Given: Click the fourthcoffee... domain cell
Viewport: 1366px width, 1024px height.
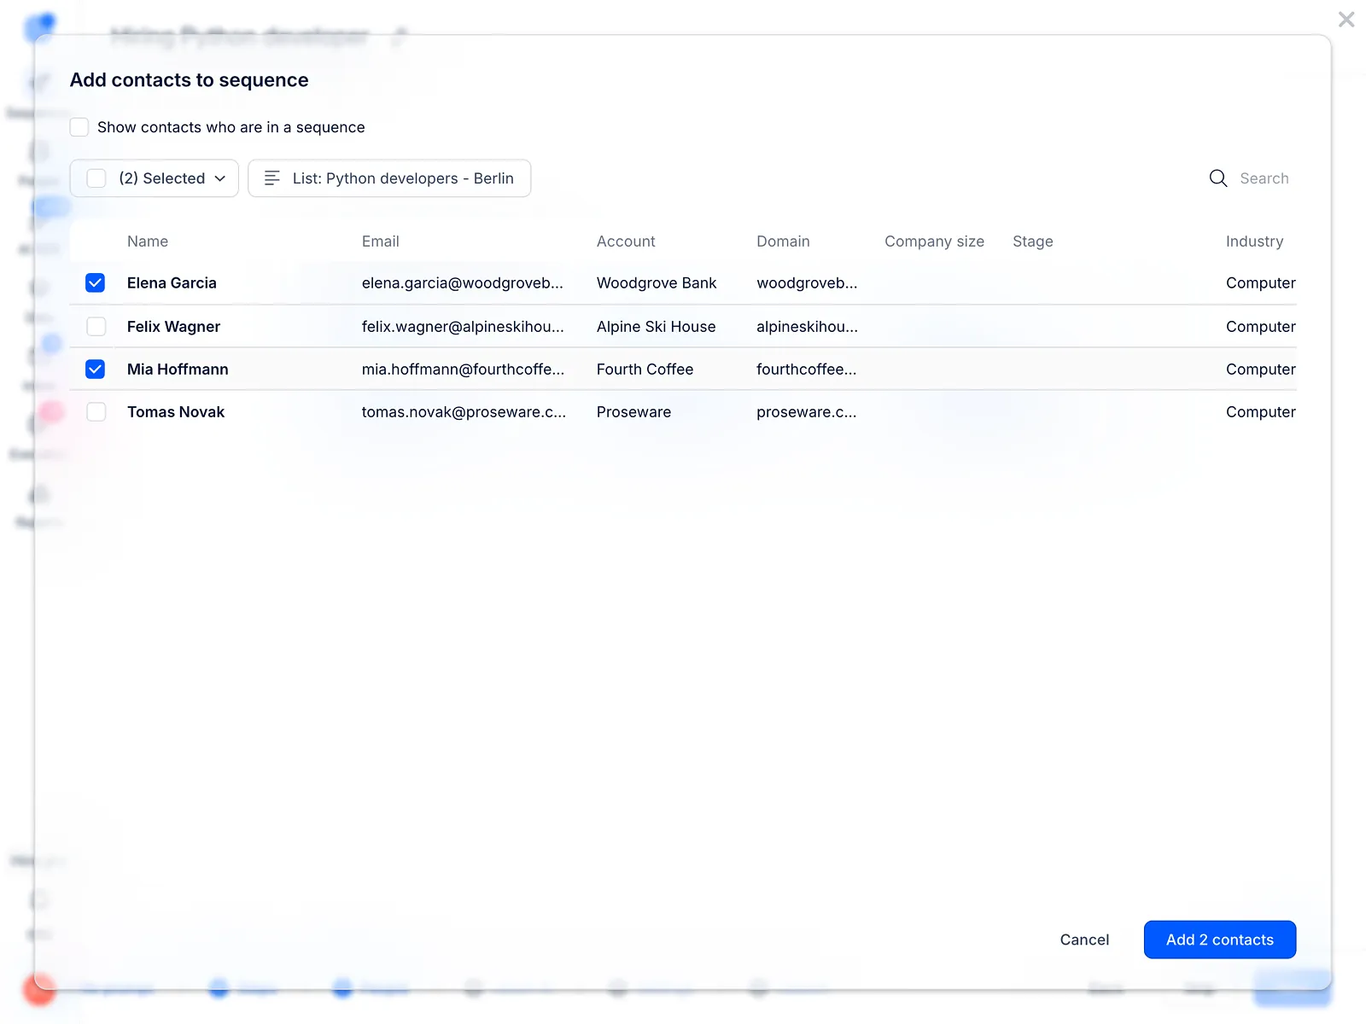Looking at the screenshot, I should [806, 369].
